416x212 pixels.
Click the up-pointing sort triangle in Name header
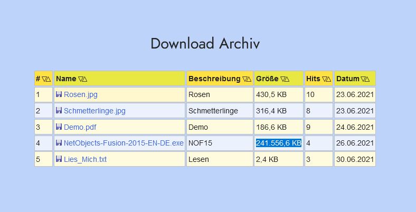click(85, 79)
